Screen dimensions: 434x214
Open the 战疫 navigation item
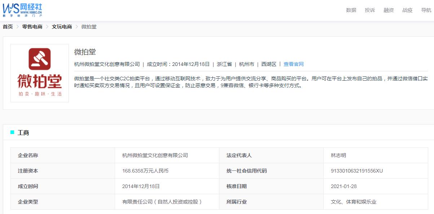407,10
